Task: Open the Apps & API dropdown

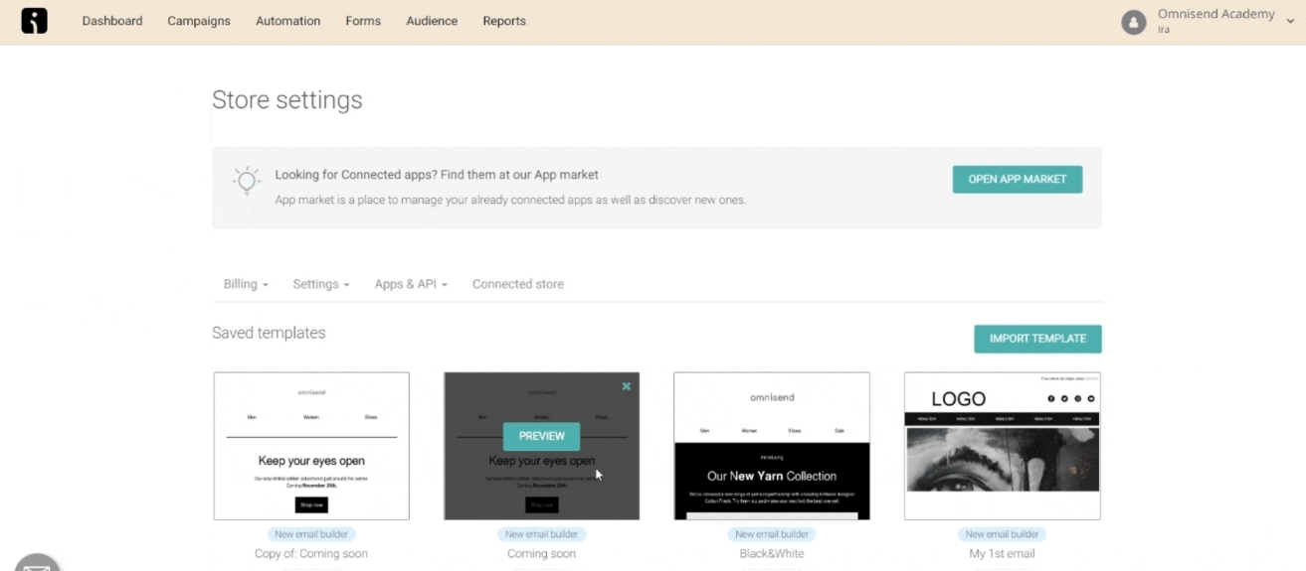Action: tap(411, 284)
